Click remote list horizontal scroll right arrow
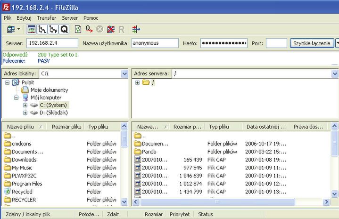Viewport: 339px width, 219px height. coord(326,202)
